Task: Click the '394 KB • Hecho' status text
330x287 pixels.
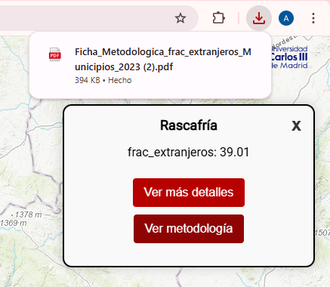Action: 103,80
